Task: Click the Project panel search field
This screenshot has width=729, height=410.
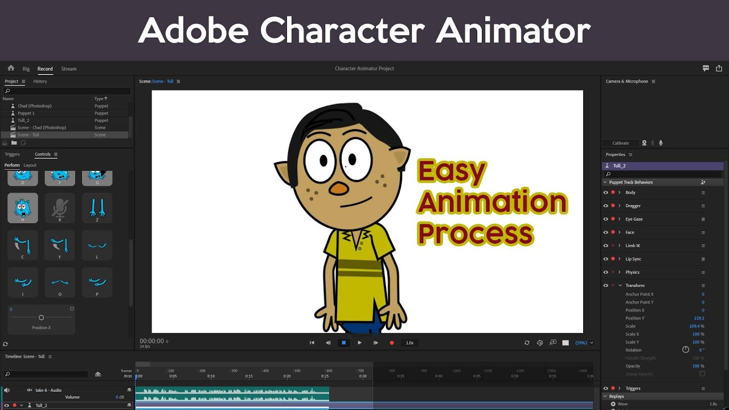Action: (x=67, y=91)
